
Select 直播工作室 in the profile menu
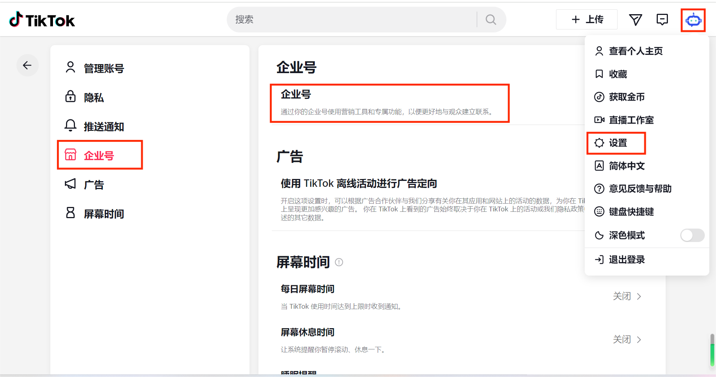point(647,120)
